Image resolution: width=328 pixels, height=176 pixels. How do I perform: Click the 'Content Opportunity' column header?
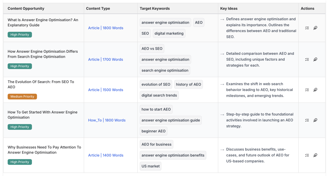[26, 8]
